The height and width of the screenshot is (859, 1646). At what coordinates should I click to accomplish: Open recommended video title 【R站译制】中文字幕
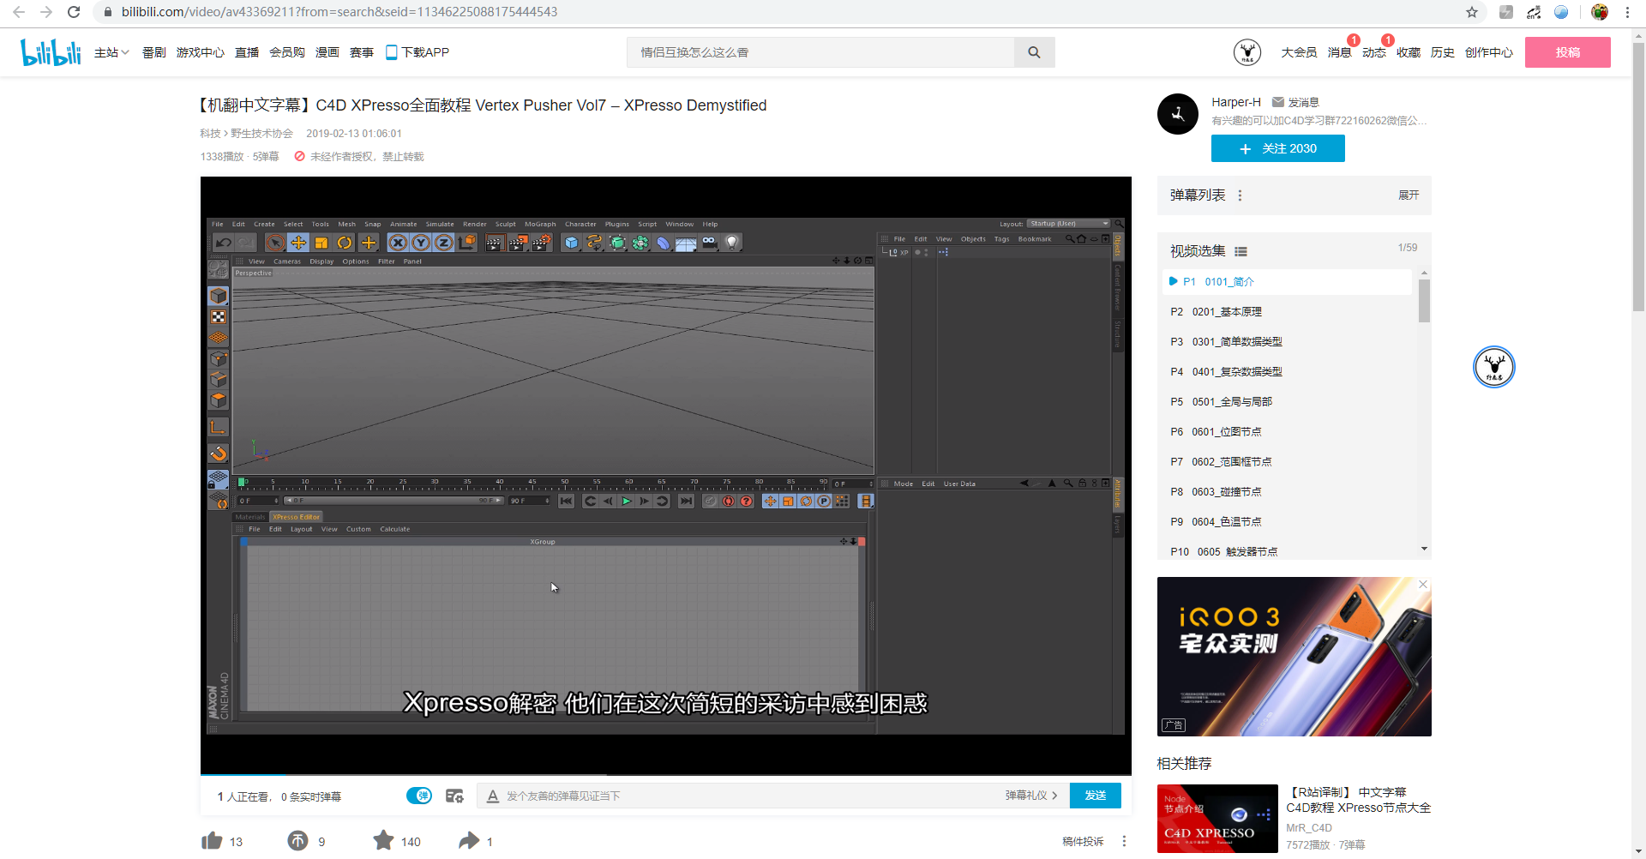(x=1359, y=800)
